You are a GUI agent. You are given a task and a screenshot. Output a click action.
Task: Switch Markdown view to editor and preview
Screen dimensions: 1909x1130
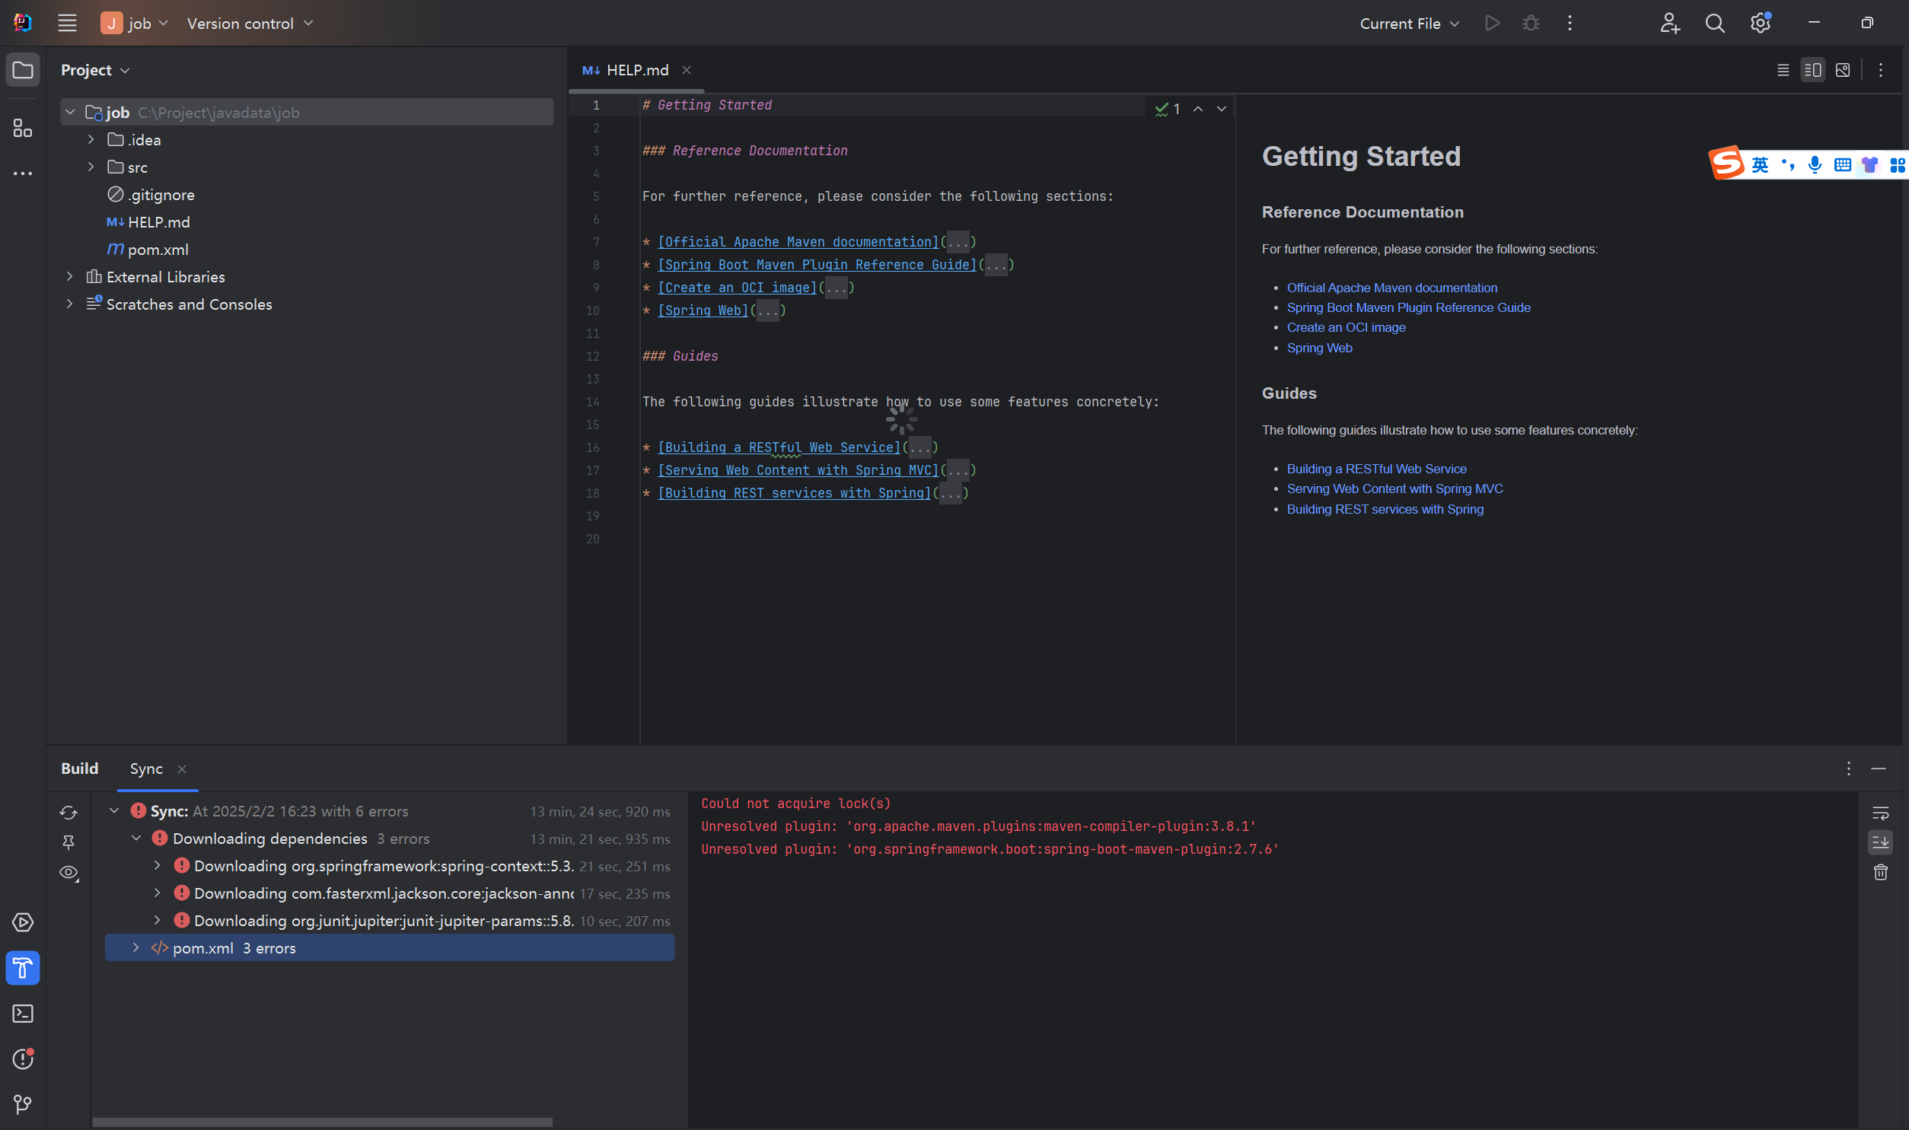point(1812,70)
